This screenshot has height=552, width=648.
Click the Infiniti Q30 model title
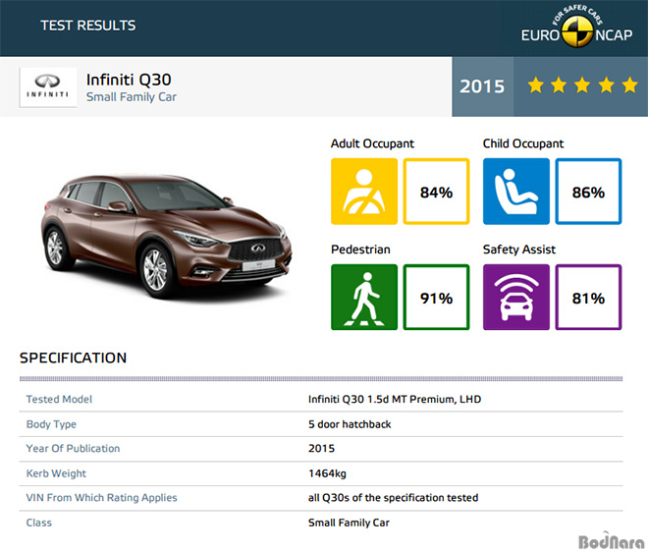[x=129, y=80]
